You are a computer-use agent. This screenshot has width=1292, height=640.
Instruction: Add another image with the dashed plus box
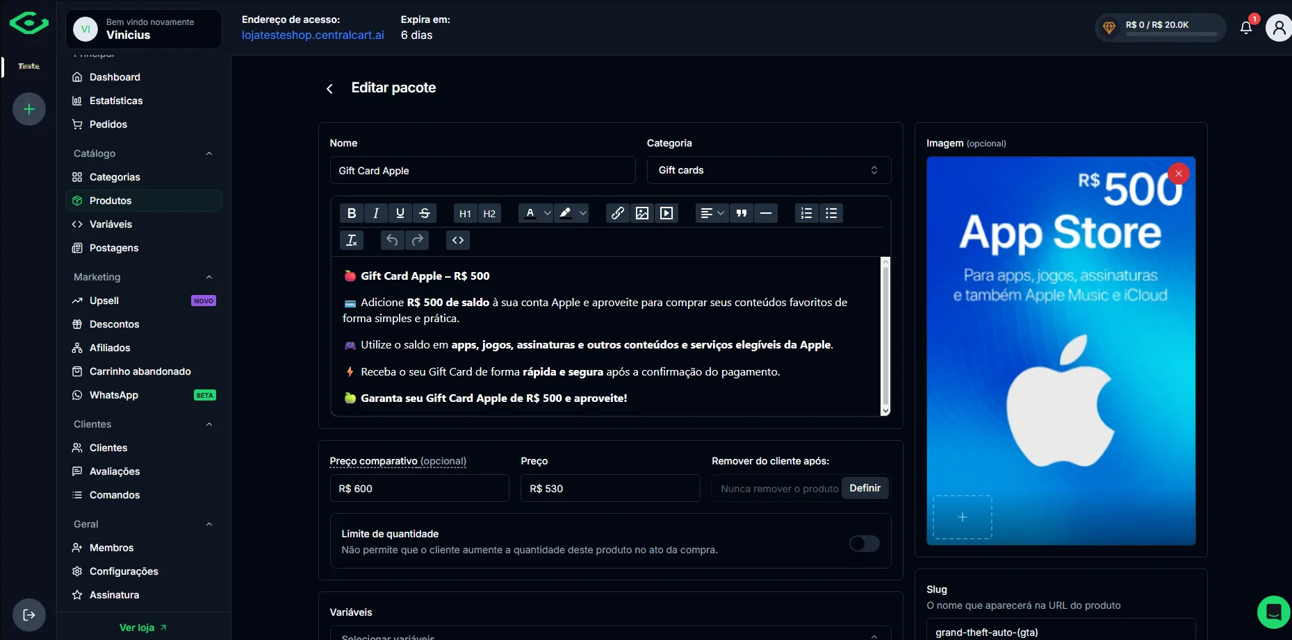tap(963, 517)
